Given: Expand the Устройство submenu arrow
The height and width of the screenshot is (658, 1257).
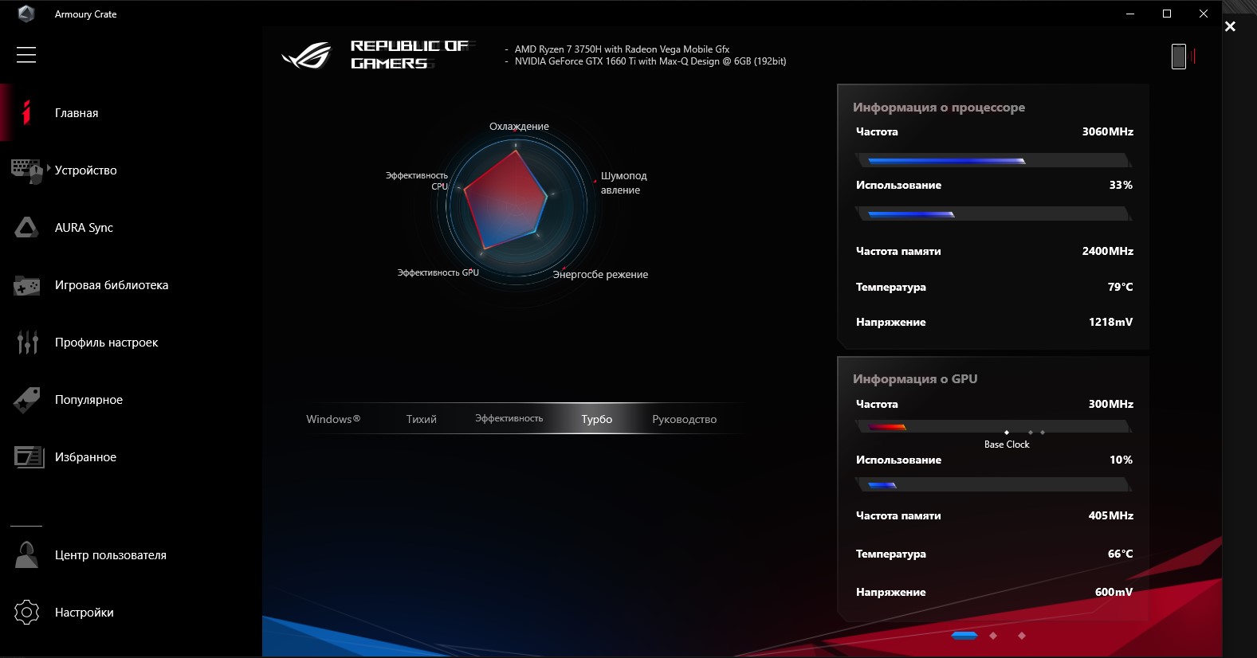Looking at the screenshot, I should click(x=49, y=168).
